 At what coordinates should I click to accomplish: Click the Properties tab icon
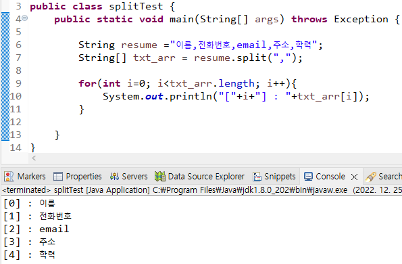pos(58,177)
